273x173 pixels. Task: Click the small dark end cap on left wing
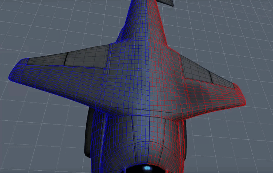point(23,61)
